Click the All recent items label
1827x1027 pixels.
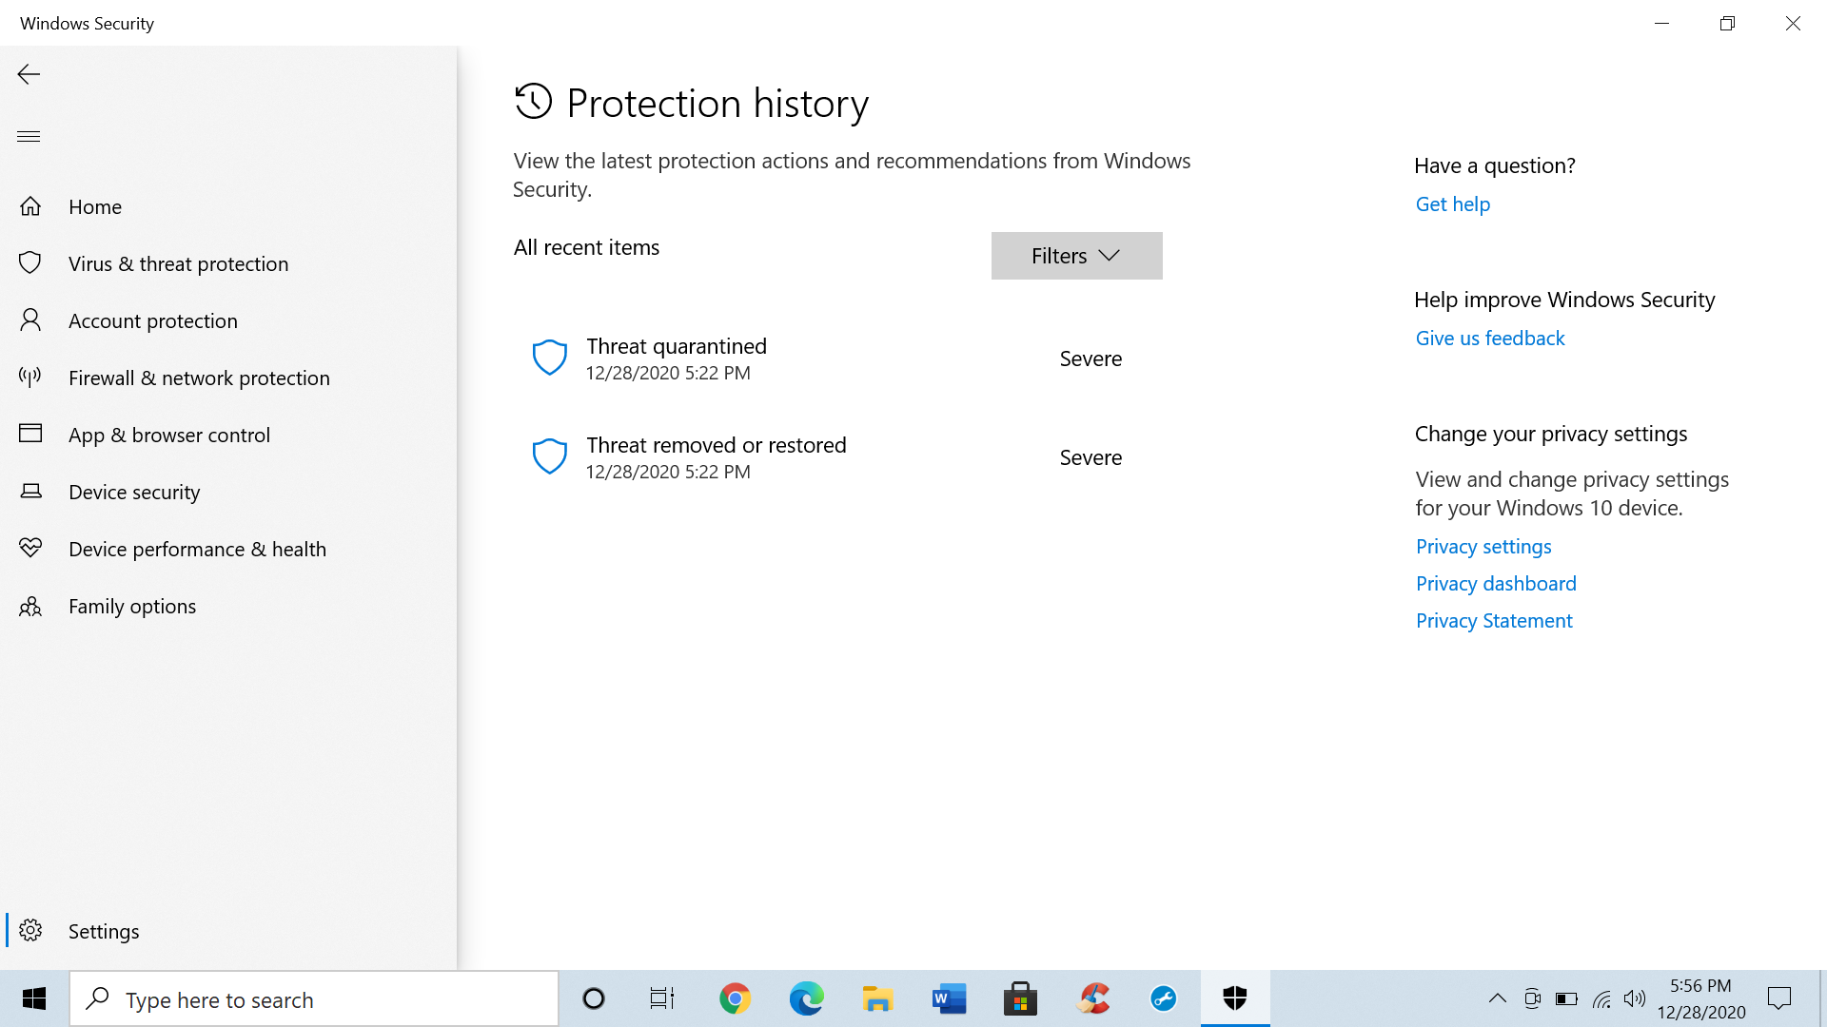point(586,247)
